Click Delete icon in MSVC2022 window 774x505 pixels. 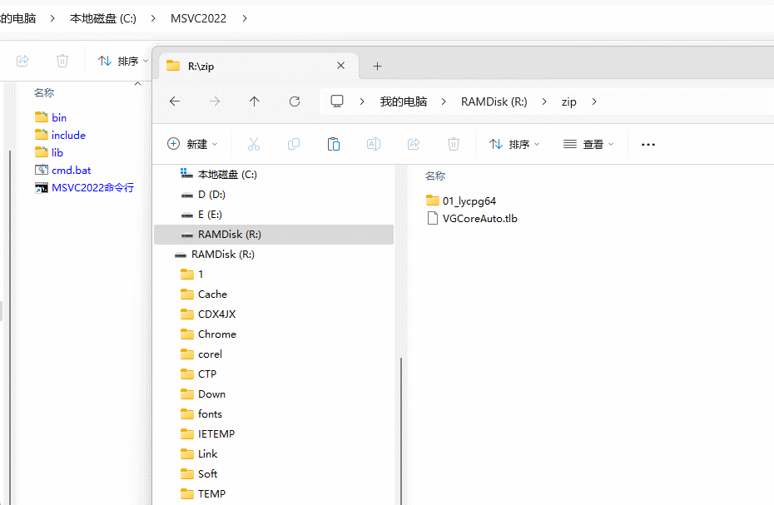(62, 61)
